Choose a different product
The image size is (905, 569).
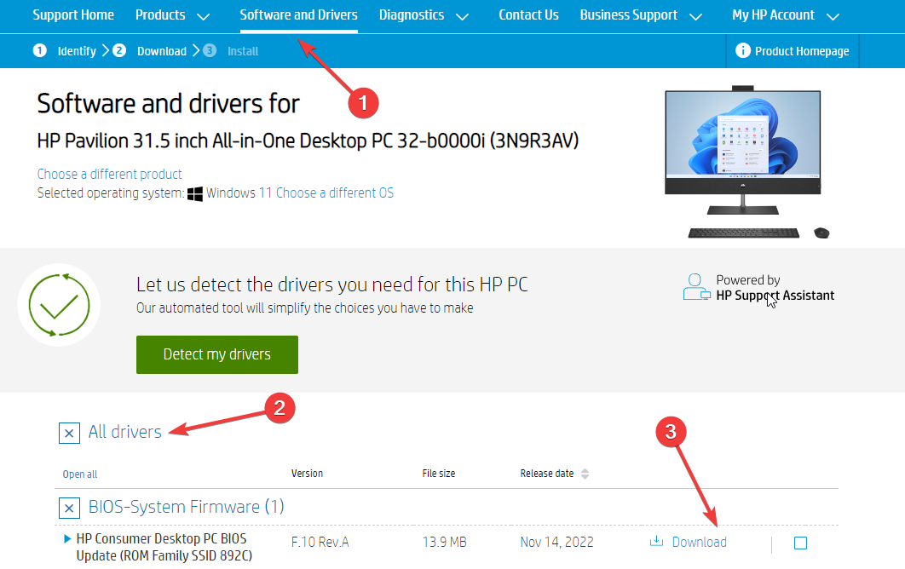pyautogui.click(x=109, y=175)
